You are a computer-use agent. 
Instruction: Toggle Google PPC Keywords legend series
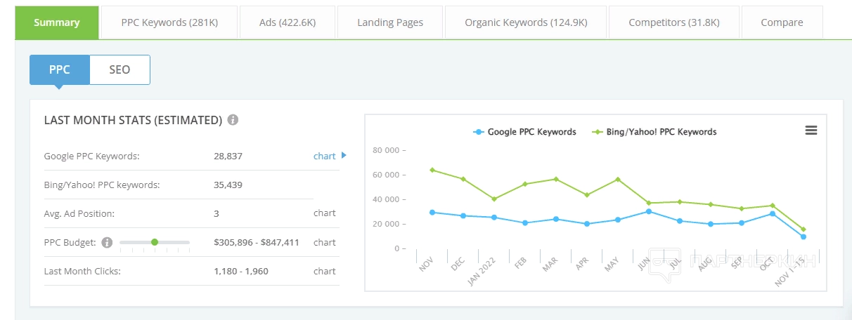tap(525, 132)
